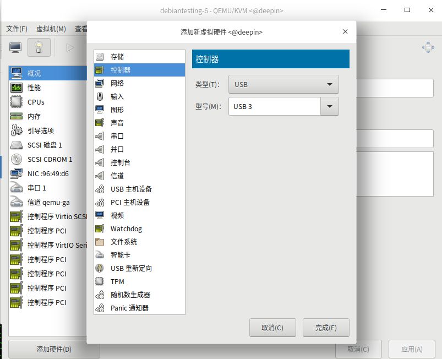Start virtual machine play icon
Viewport: 442px width, 359px height.
point(70,47)
